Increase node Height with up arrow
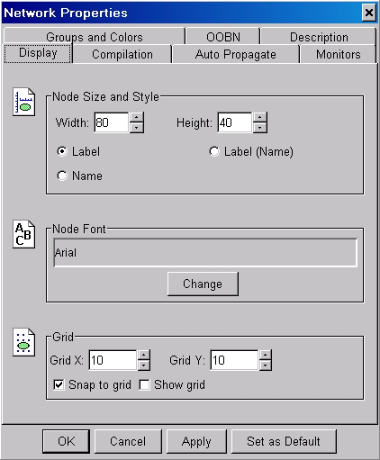380x460 pixels. (260, 117)
